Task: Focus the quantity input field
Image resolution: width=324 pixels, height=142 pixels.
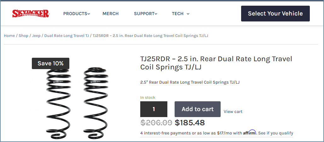Action: point(154,109)
